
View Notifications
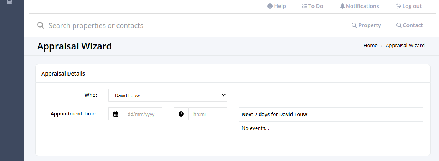tap(359, 6)
